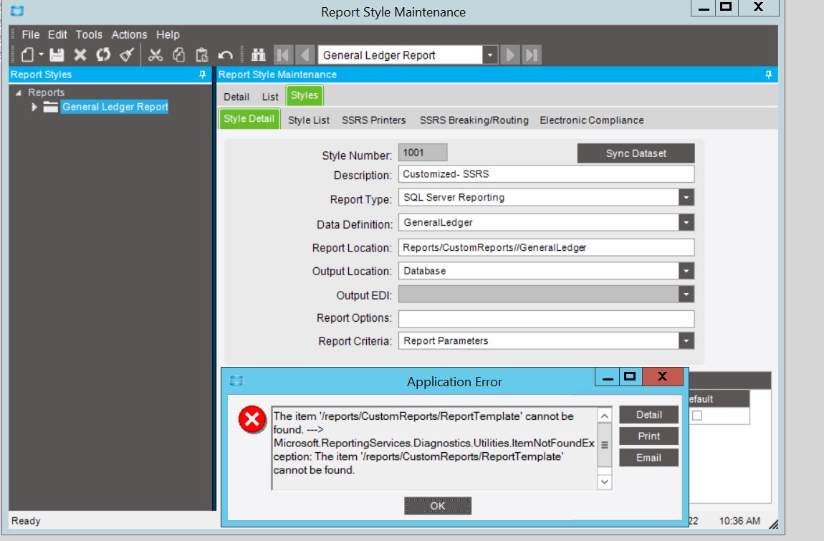Click the main window title bar app icon
Viewport: 824px width, 541px height.
(17, 11)
